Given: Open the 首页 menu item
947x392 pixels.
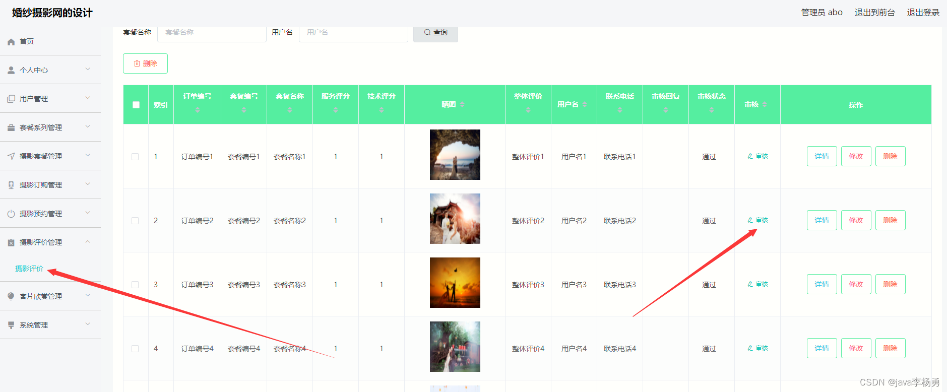Looking at the screenshot, I should click(x=50, y=41).
